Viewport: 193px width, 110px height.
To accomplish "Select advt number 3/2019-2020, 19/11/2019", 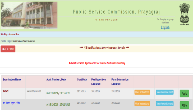I will pyautogui.click(x=58, y=93).
